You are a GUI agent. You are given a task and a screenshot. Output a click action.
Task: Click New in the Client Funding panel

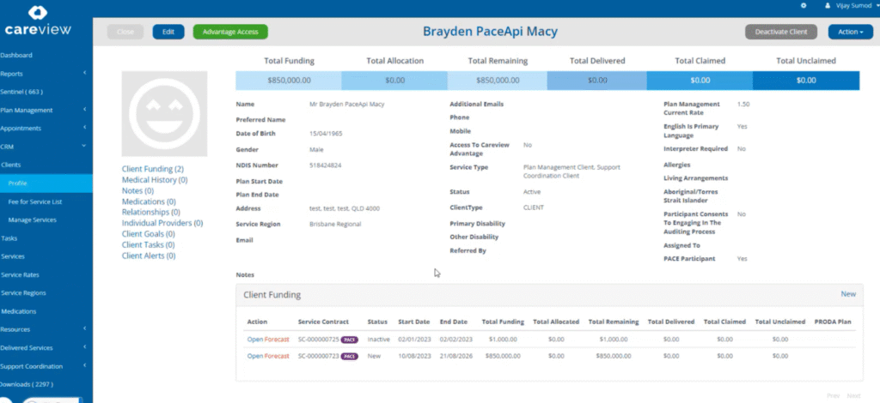pos(848,294)
